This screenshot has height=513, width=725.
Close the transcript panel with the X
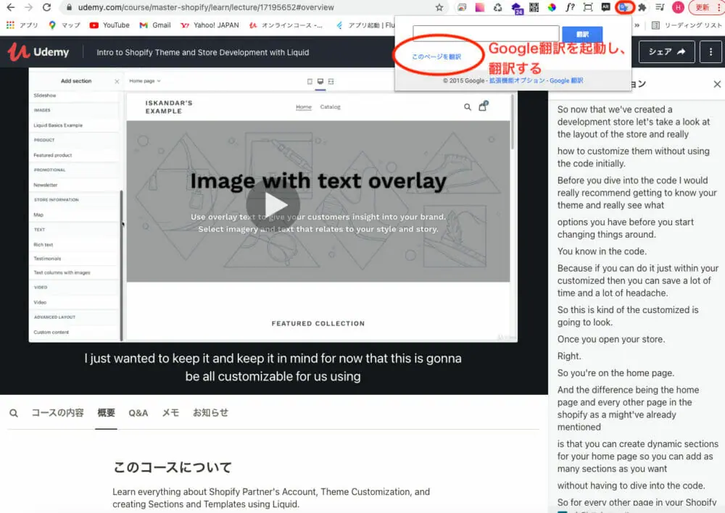pyautogui.click(x=717, y=84)
